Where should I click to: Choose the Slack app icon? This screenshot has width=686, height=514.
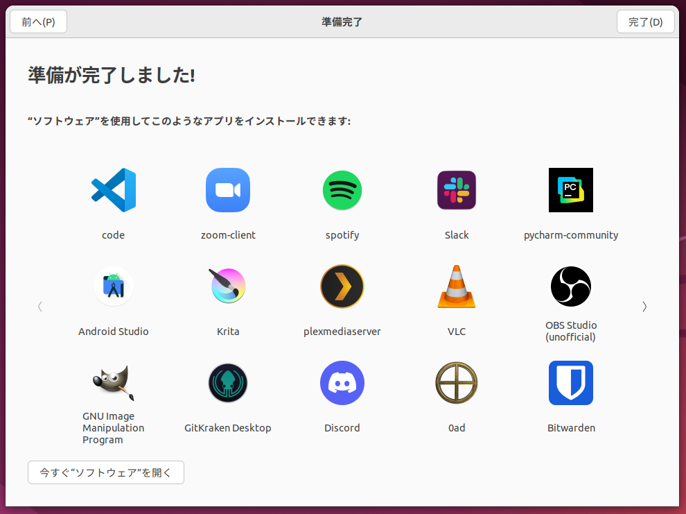(457, 190)
